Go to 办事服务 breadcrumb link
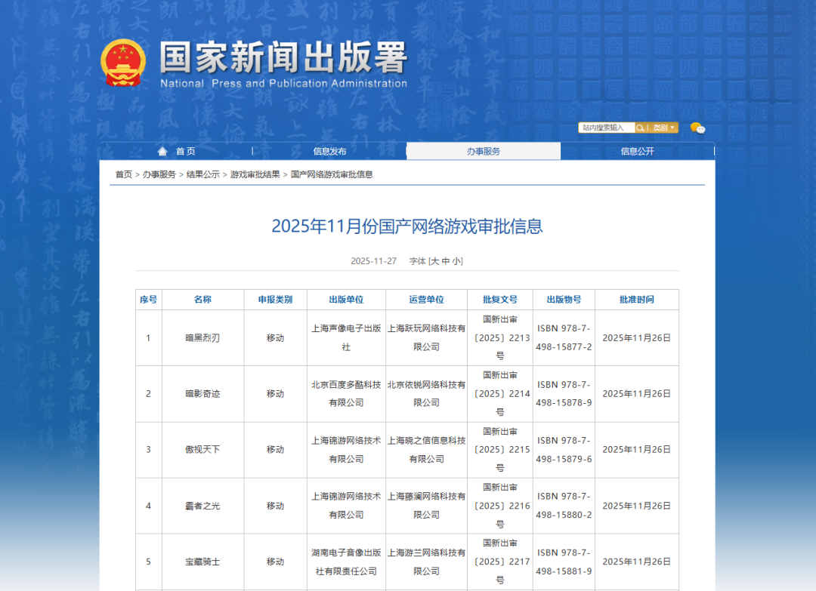Image resolution: width=816 pixels, height=591 pixels. tap(159, 174)
